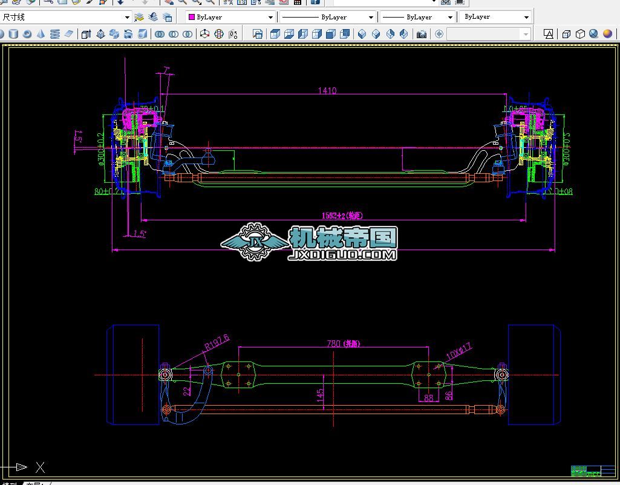This screenshot has width=620, height=485.
Task: Click the Layer Previous icon
Action: click(153, 17)
